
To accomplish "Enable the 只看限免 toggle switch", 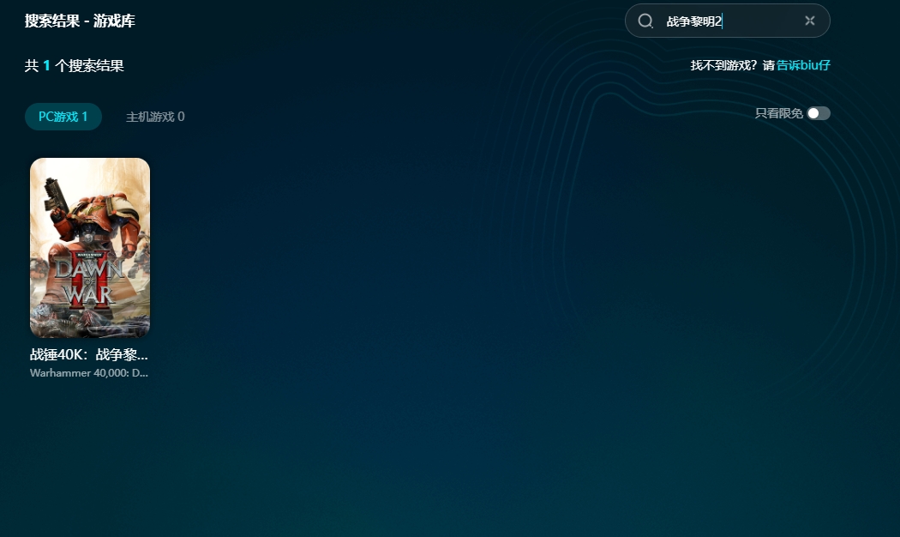I will [x=819, y=113].
